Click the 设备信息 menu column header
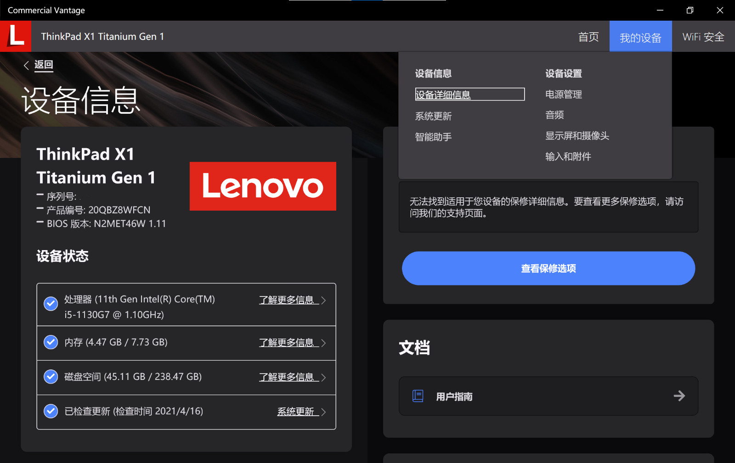 433,73
